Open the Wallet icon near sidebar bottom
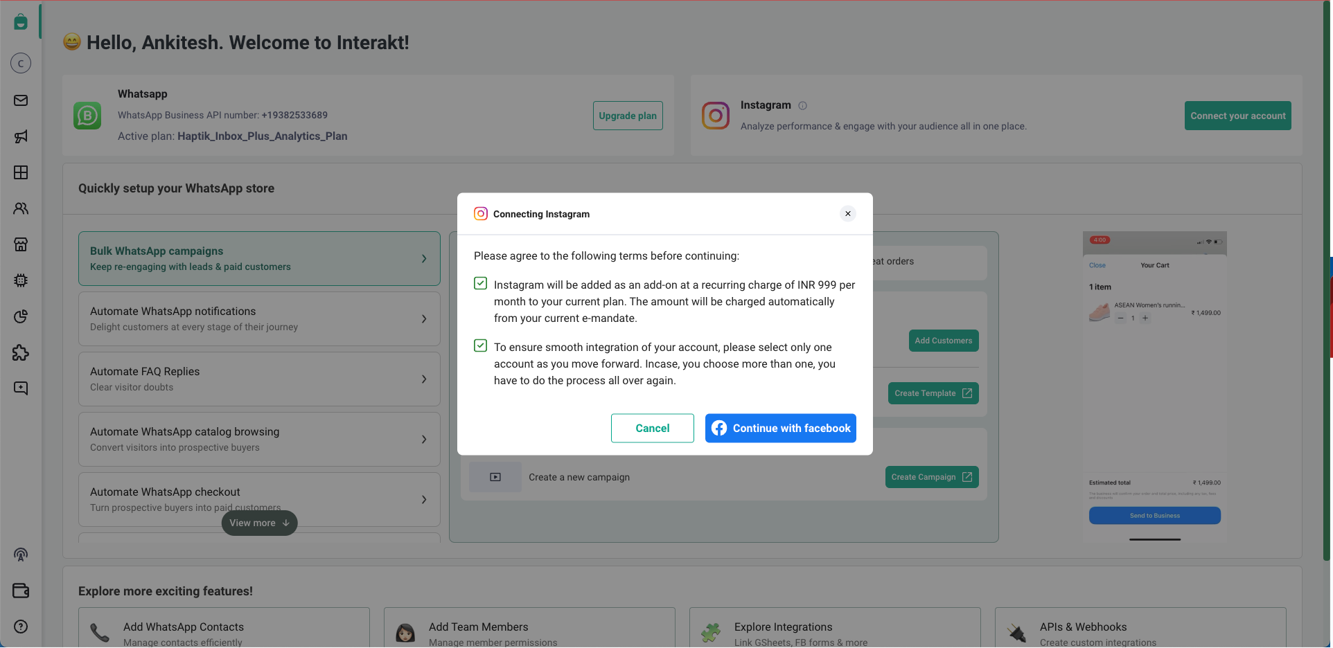 point(21,591)
